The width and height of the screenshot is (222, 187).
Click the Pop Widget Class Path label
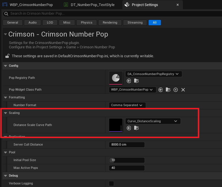[25, 90]
